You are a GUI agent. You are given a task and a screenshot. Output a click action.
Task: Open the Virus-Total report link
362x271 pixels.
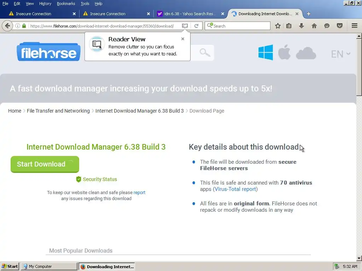(235, 189)
